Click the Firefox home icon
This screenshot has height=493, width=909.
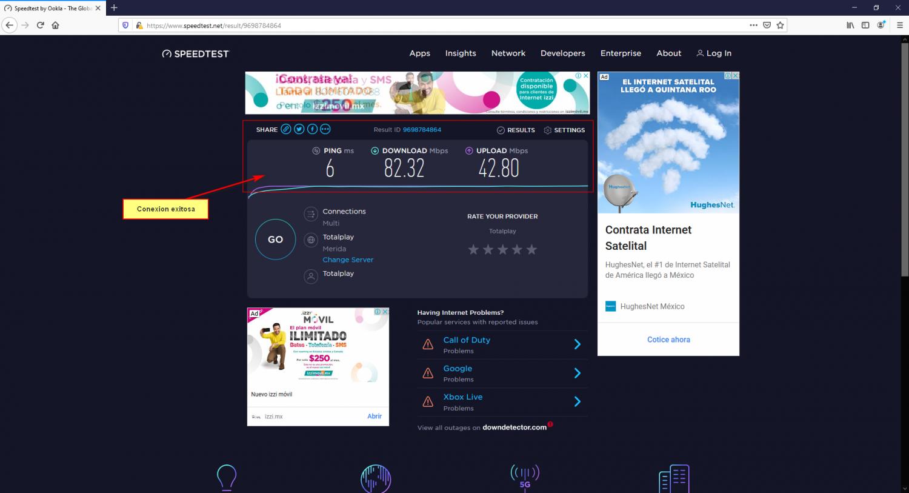(x=55, y=25)
